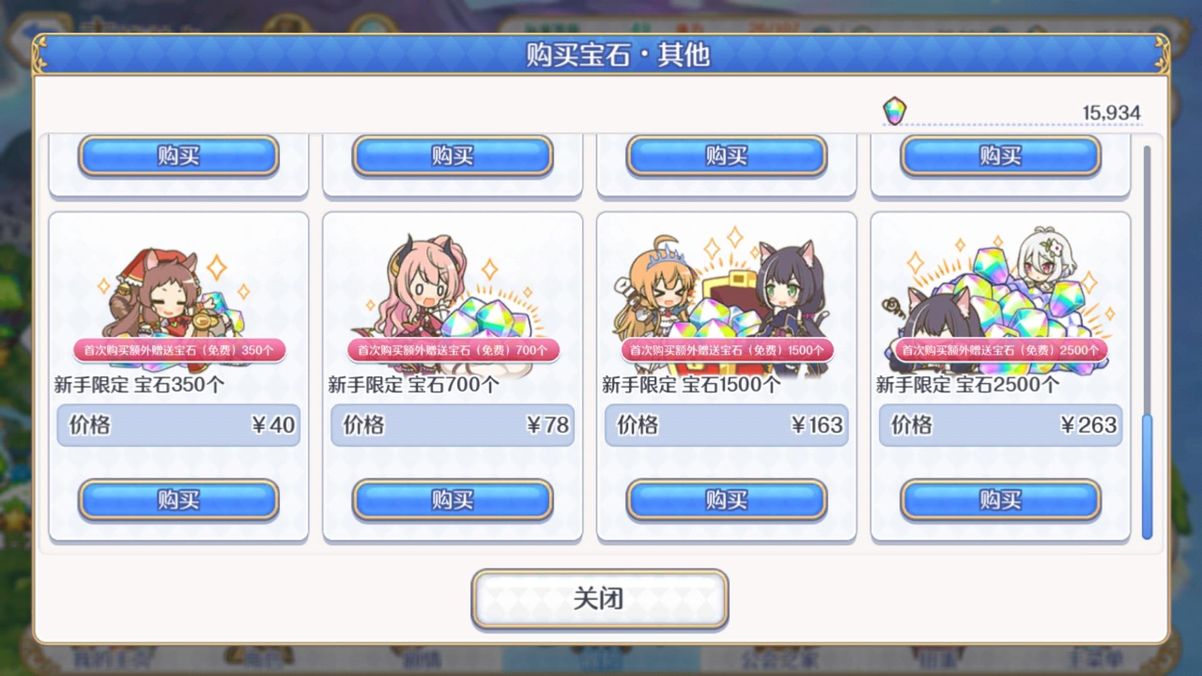Click the vertical scrollbar handle
This screenshot has height=676, width=1202.
pyautogui.click(x=1147, y=476)
